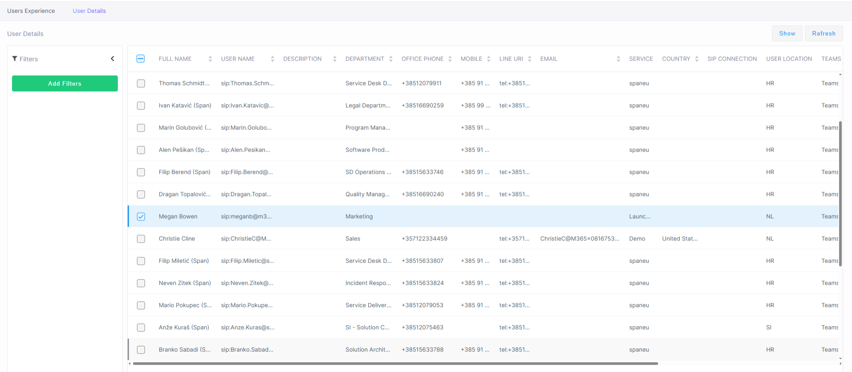The width and height of the screenshot is (852, 372).
Task: Switch to User Details tab
Action: (89, 11)
